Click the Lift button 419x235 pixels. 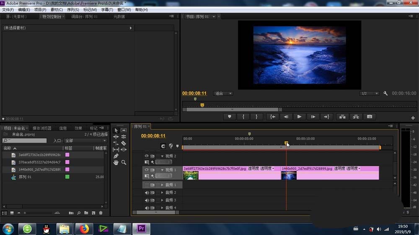(x=342, y=117)
